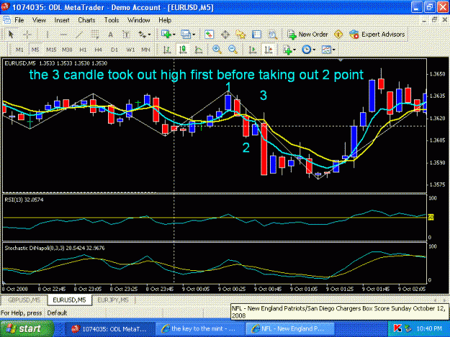Draw a horizontal line on chart
The image size is (450, 337).
pyautogui.click(x=63, y=34)
